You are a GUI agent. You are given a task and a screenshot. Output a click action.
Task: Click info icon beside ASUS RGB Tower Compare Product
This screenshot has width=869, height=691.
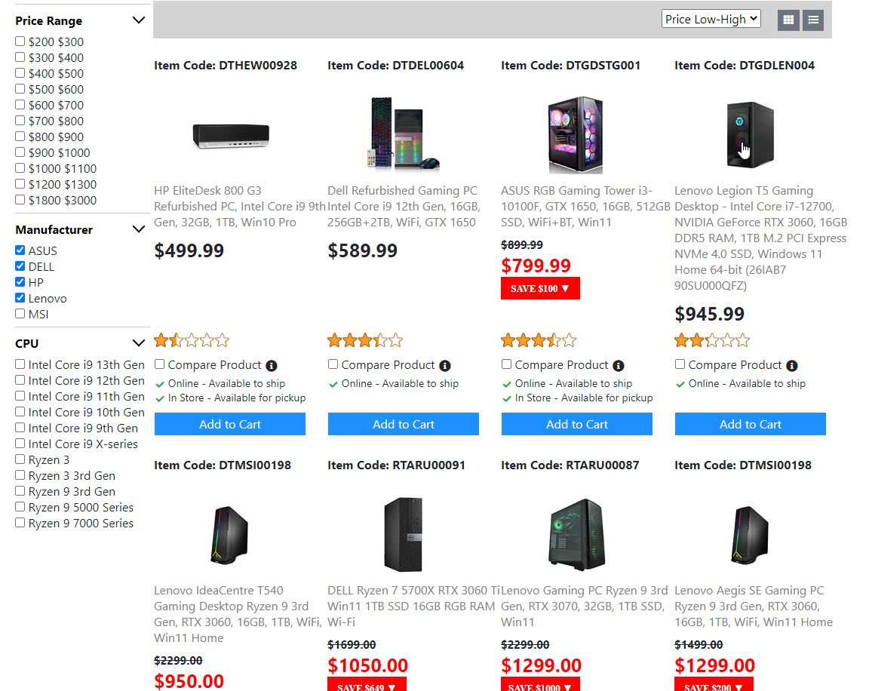coord(619,366)
